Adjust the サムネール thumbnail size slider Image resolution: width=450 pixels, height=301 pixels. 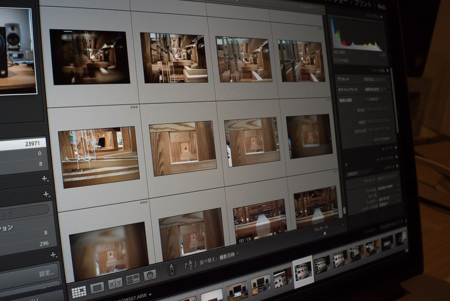325,233
